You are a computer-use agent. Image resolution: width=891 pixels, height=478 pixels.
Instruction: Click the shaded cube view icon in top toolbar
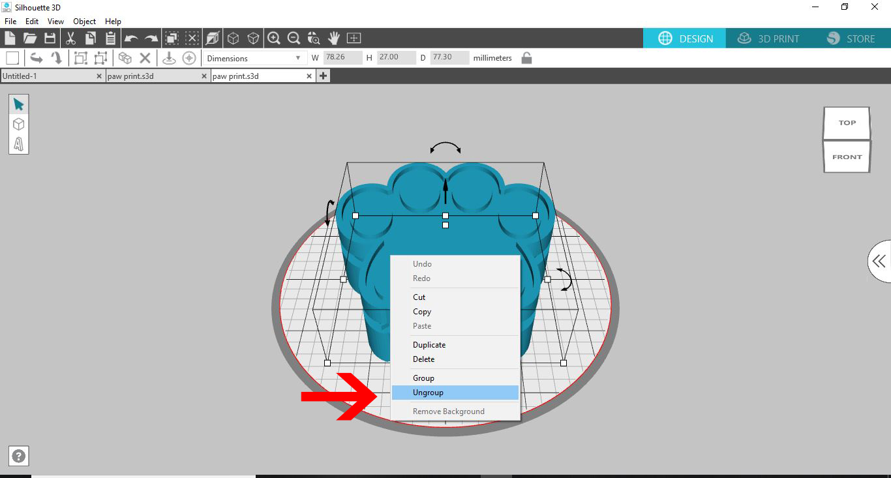click(212, 38)
